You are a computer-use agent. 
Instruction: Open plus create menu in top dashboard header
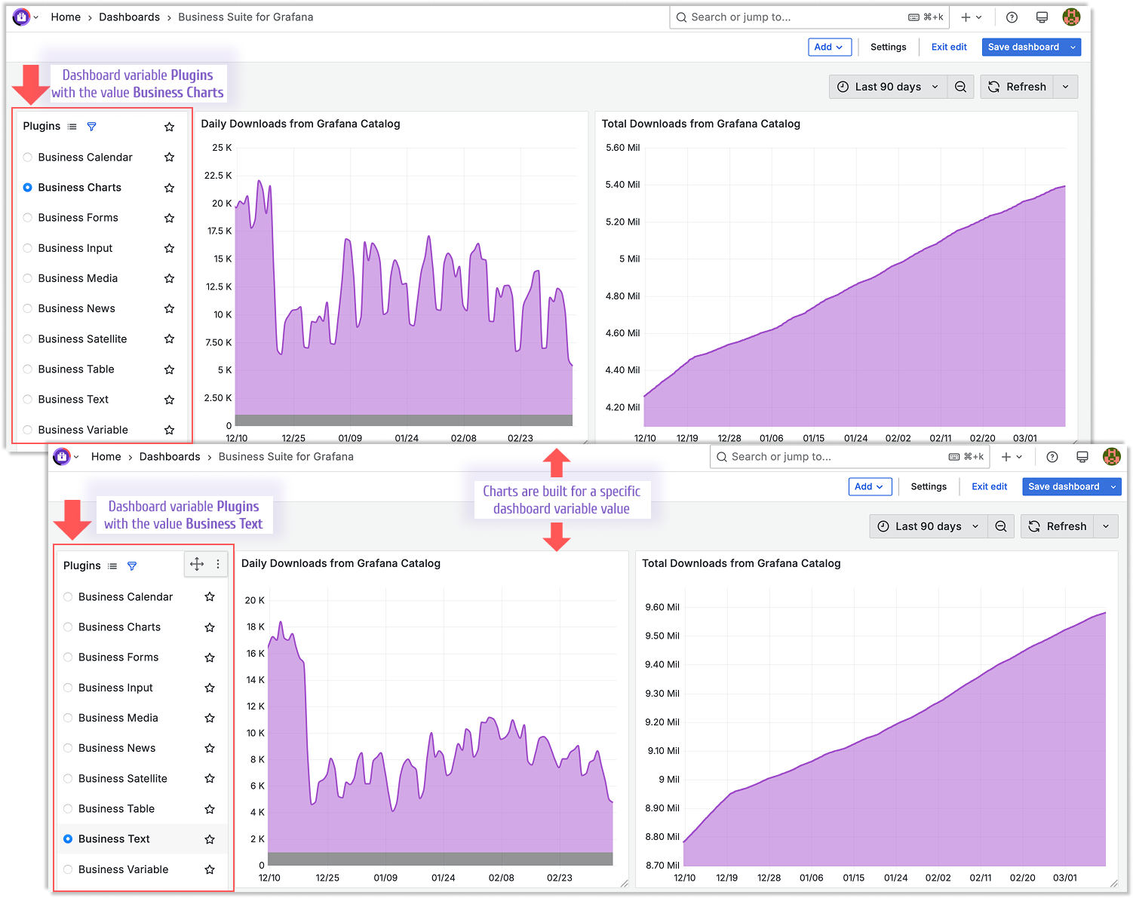coord(971,17)
